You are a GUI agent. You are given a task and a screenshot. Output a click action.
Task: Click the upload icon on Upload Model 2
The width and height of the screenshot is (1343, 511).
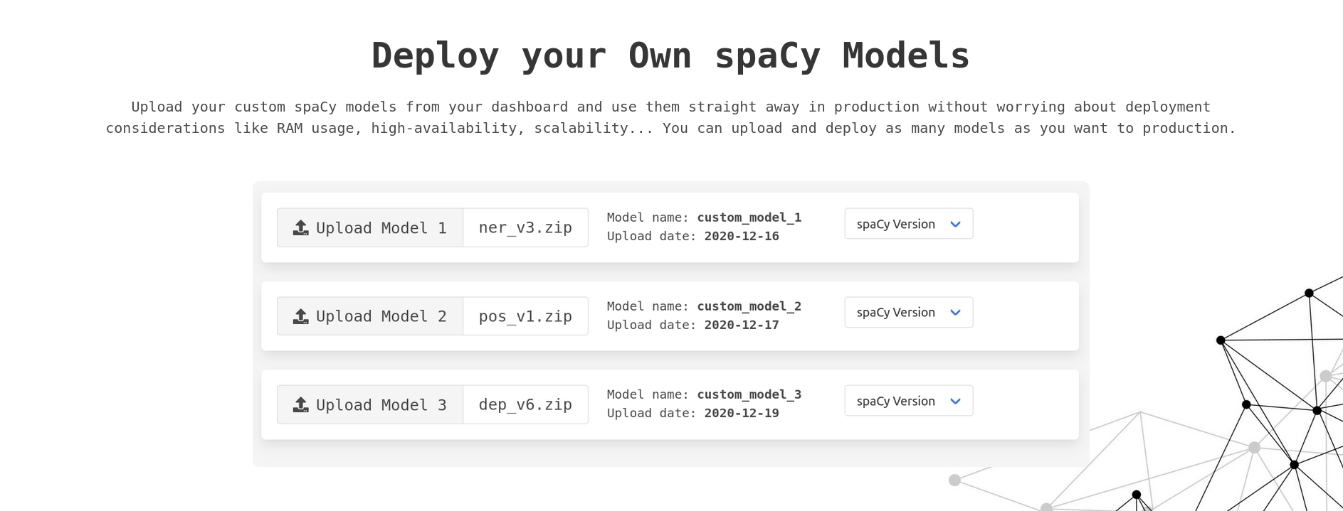tap(300, 316)
